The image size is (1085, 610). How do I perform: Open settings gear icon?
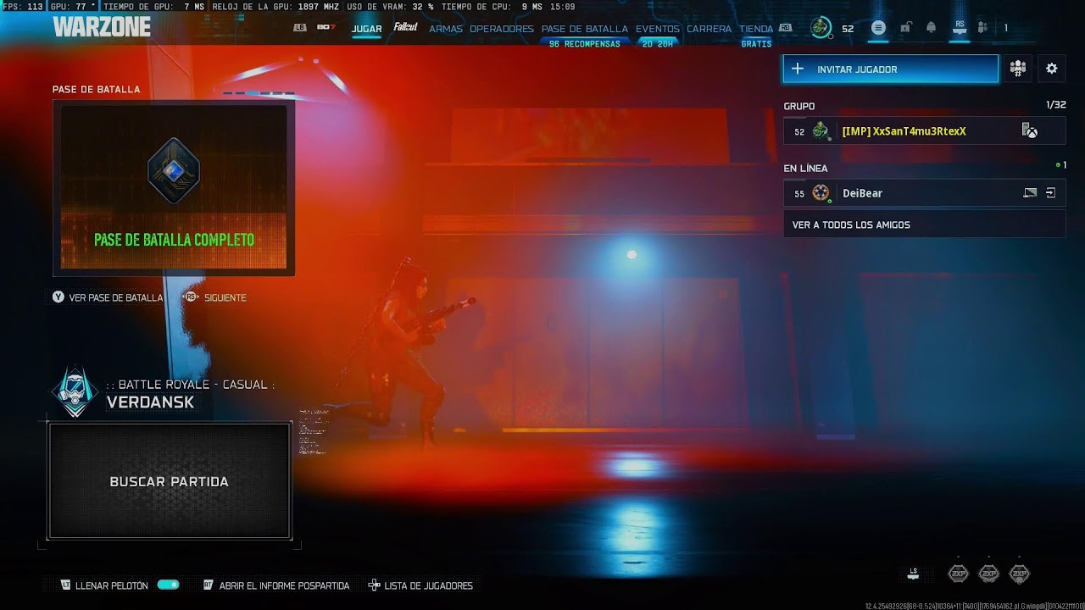(x=1052, y=69)
